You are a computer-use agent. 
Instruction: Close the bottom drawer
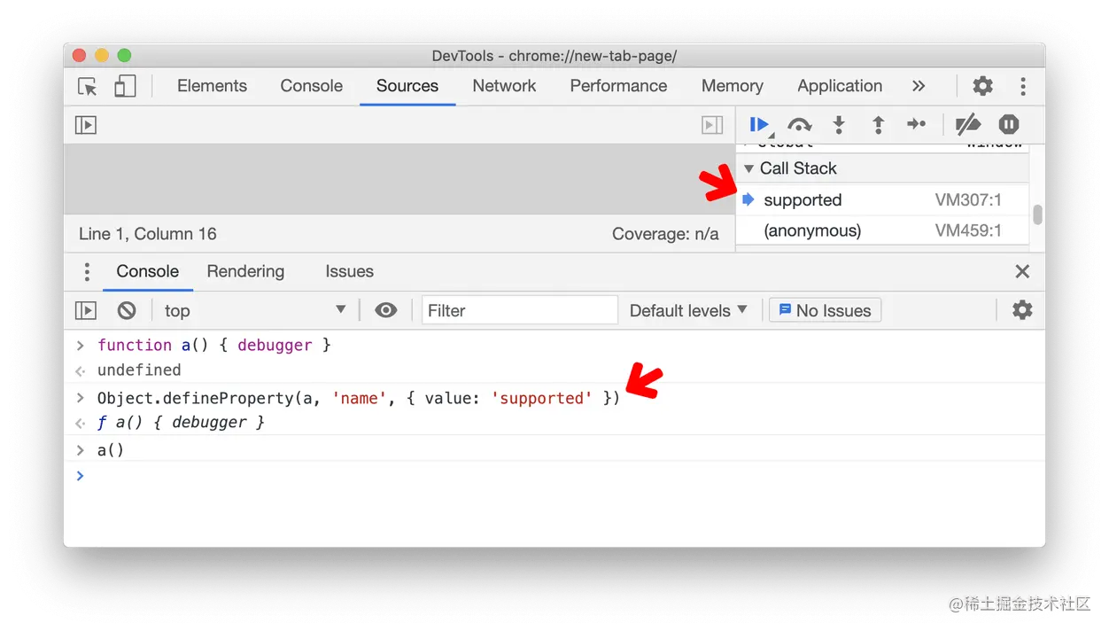(1022, 272)
